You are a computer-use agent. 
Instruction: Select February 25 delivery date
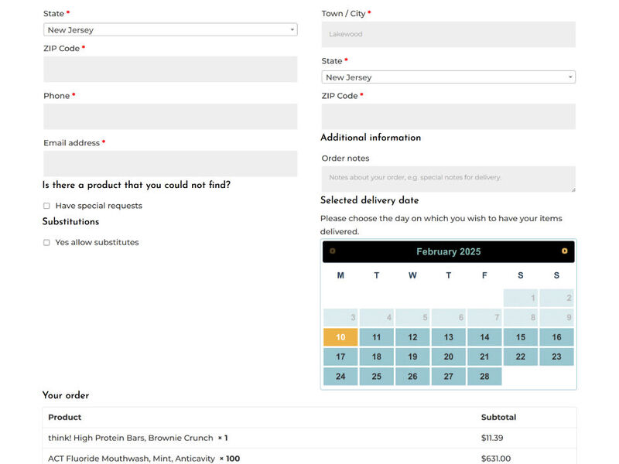coord(377,377)
